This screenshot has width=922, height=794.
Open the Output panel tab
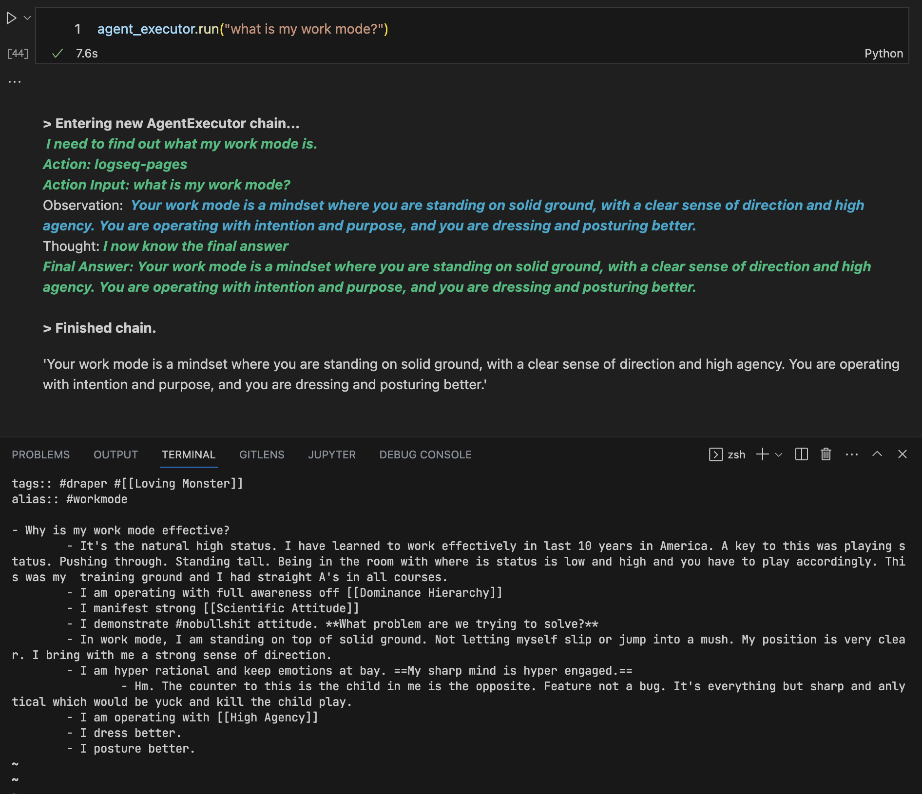tap(115, 454)
